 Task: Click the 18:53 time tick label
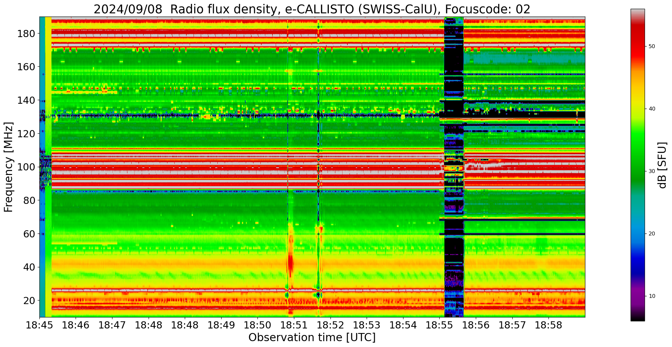click(x=367, y=325)
